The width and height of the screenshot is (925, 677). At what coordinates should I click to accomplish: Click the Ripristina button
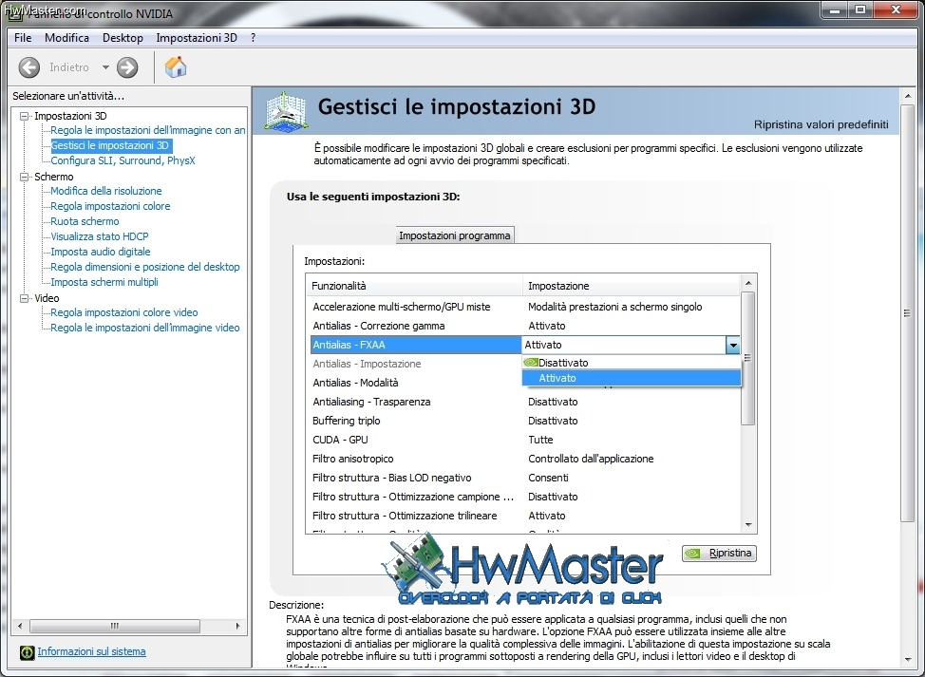tap(719, 554)
